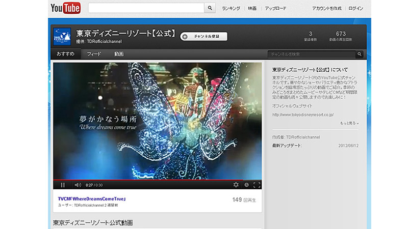The height and width of the screenshot is (229, 408).
Task: Click 作成者: TDRofficialchannel text
Action: [x=296, y=137]
